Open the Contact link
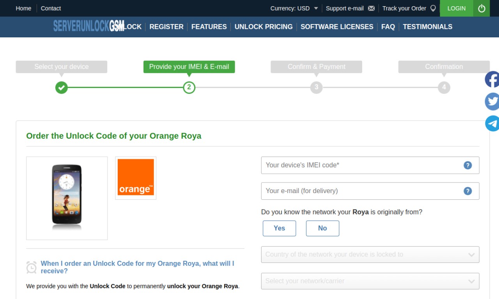Viewport: 499px width, 299px height. pyautogui.click(x=51, y=8)
